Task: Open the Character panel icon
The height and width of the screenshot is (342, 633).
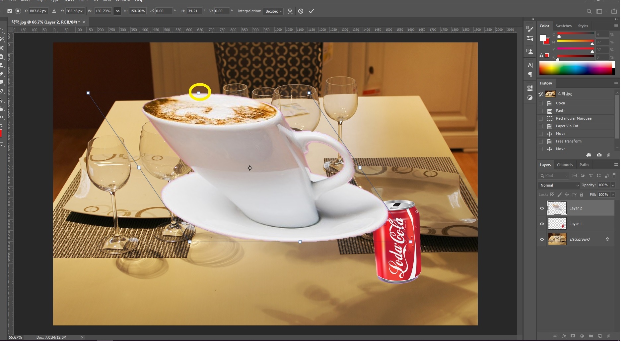Action: pos(530,65)
